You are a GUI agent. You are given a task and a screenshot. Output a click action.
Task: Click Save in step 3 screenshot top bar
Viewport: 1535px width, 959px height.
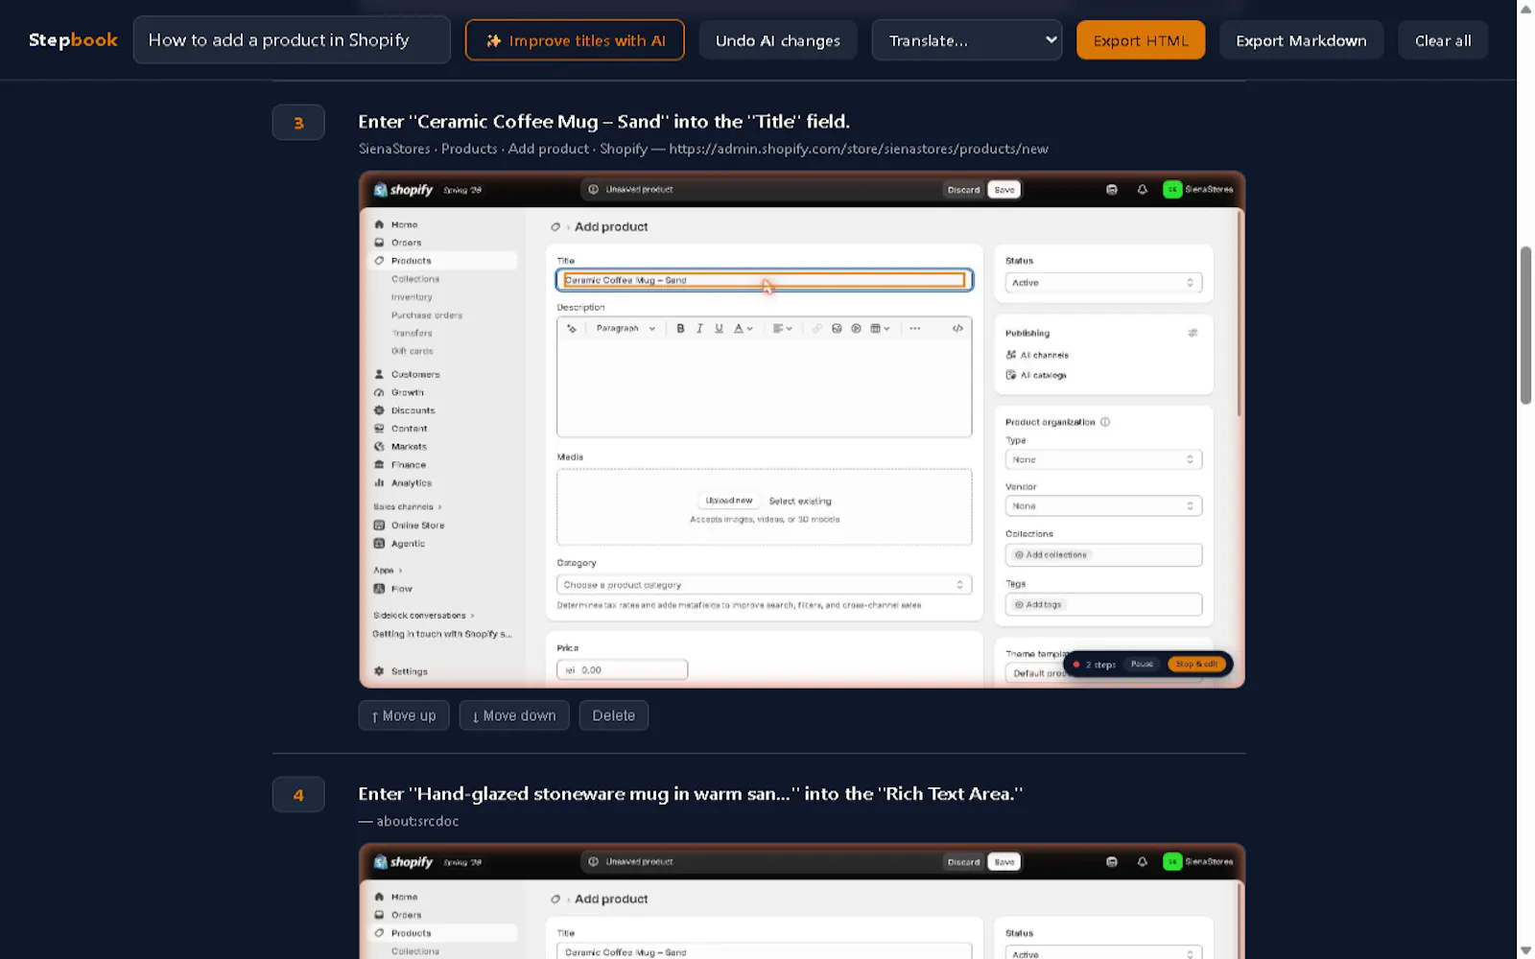point(1004,190)
